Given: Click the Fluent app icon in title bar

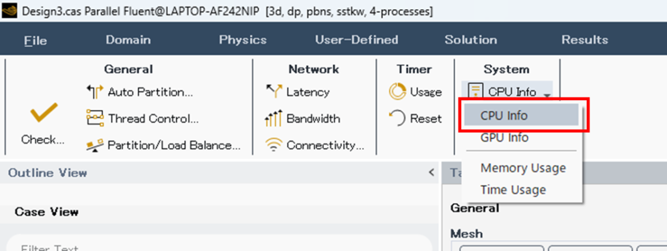Looking at the screenshot, I should pyautogui.click(x=9, y=11).
